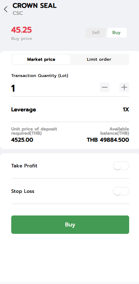Click the green Buy button
Image resolution: width=139 pixels, height=284 pixels.
point(70,225)
